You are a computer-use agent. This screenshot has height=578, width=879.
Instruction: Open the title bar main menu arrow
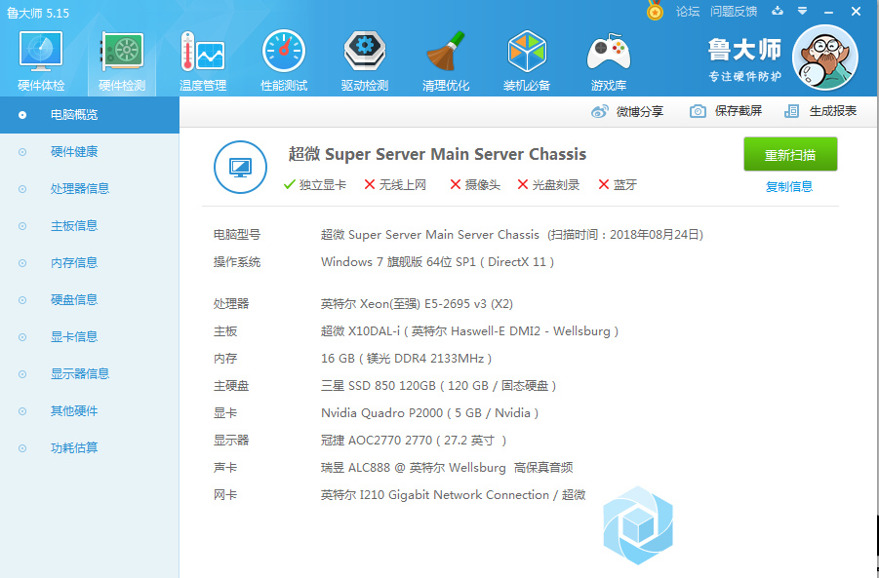tap(802, 11)
